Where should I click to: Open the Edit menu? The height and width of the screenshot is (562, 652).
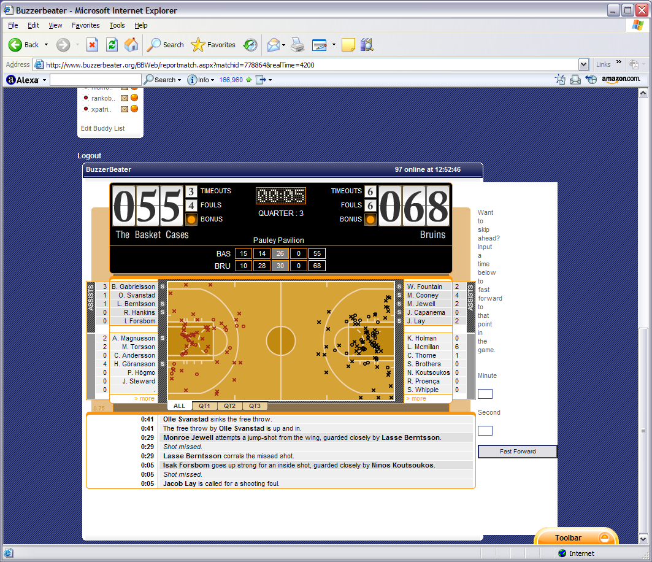[x=33, y=25]
